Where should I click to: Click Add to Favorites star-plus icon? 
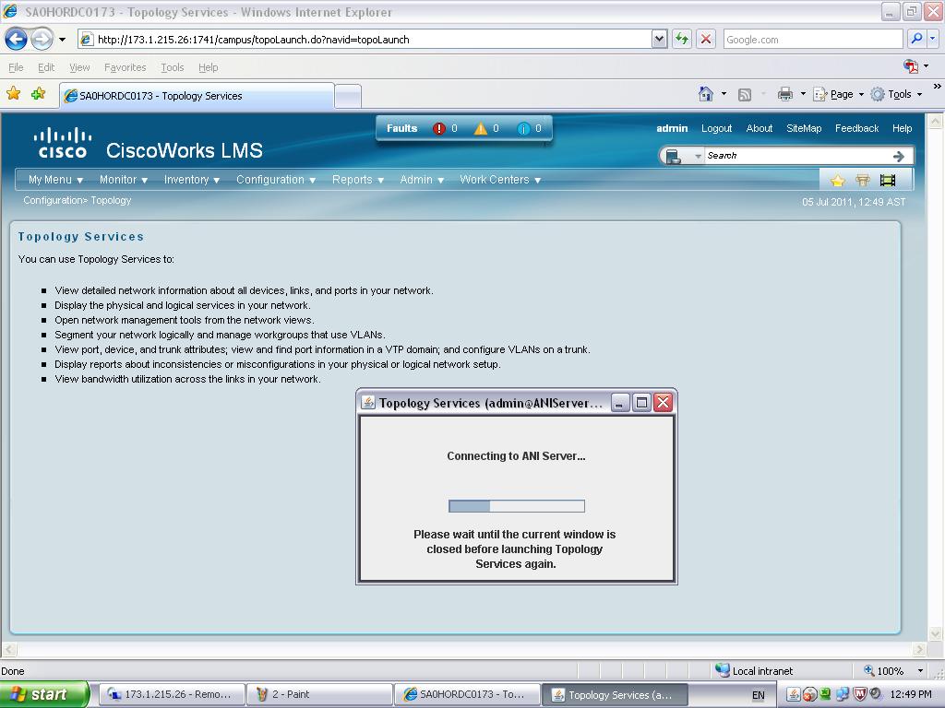click(38, 93)
